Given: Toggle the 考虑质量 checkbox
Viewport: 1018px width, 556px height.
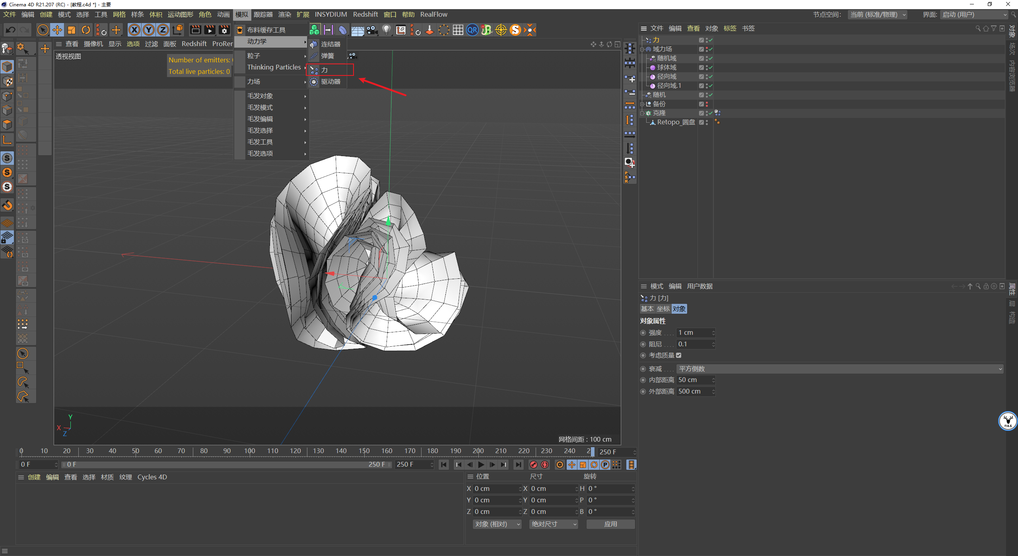Looking at the screenshot, I should click(x=679, y=355).
